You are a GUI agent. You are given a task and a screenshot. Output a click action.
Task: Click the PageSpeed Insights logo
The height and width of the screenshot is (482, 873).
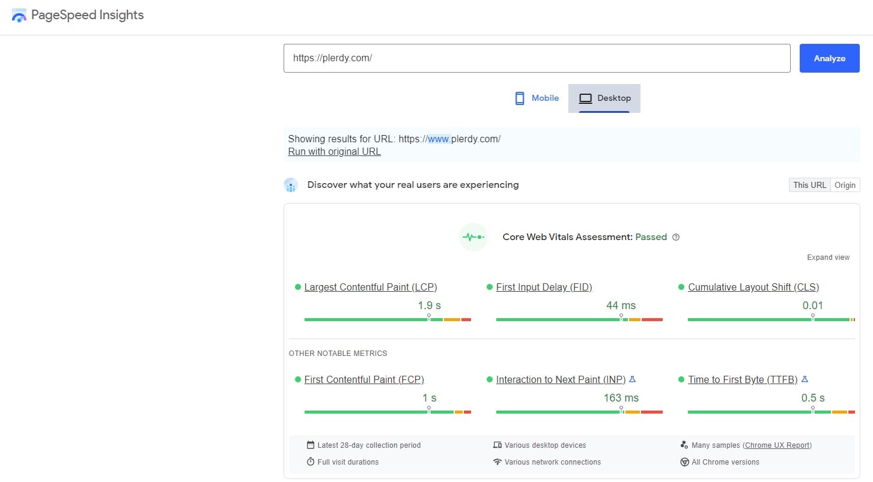(19, 15)
